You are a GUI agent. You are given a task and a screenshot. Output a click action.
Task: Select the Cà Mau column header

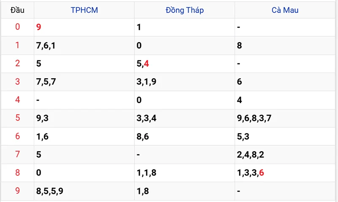click(285, 10)
